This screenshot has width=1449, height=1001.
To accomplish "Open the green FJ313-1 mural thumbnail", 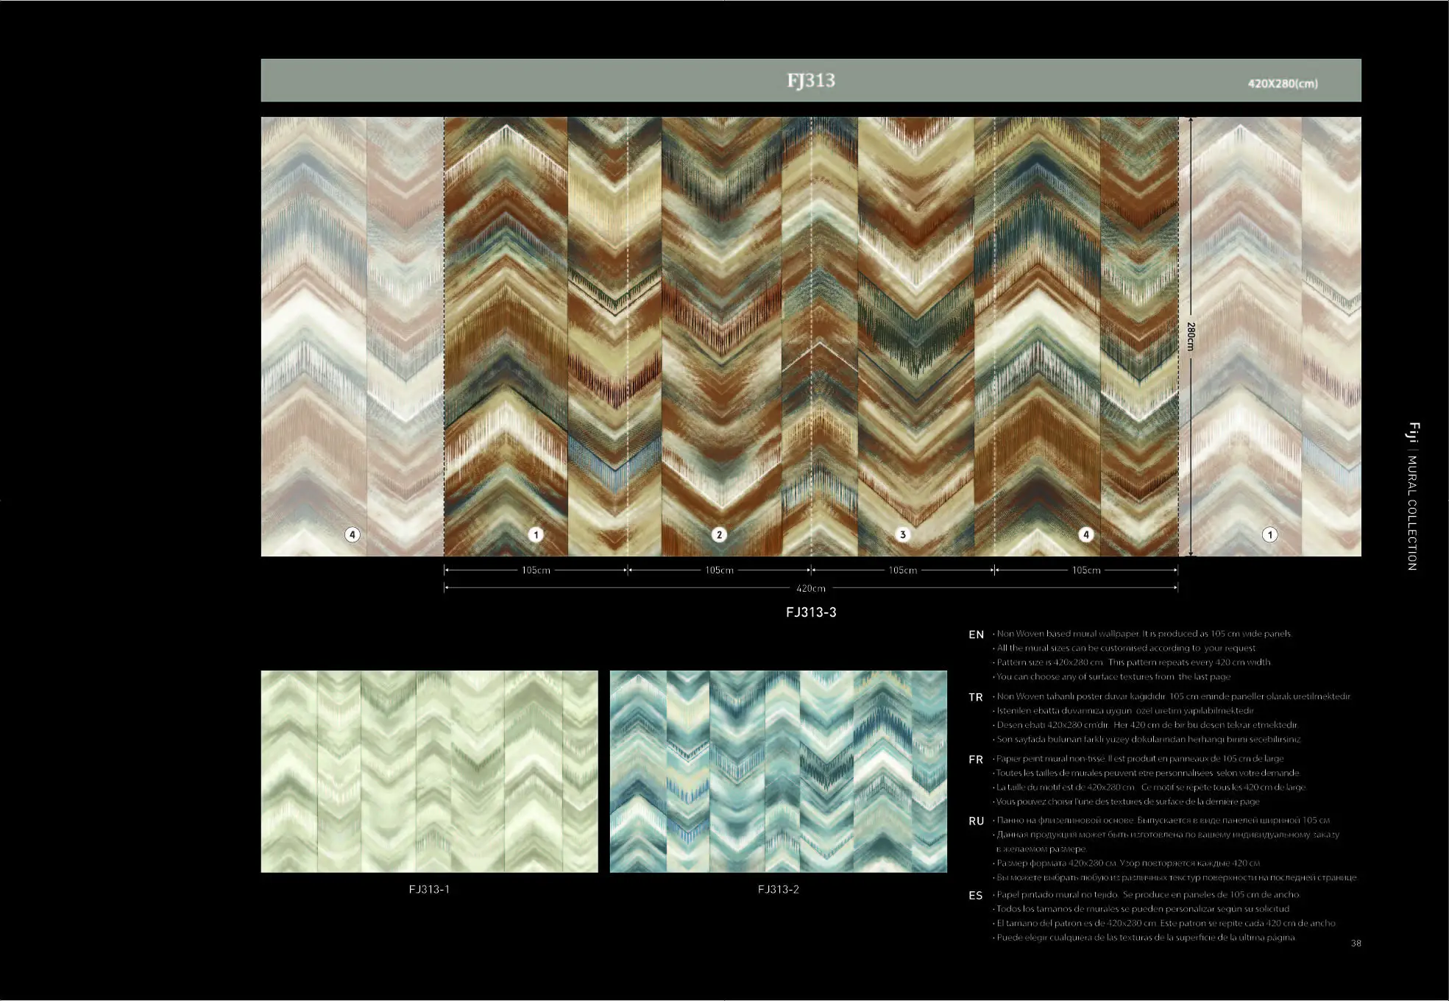I will point(429,771).
